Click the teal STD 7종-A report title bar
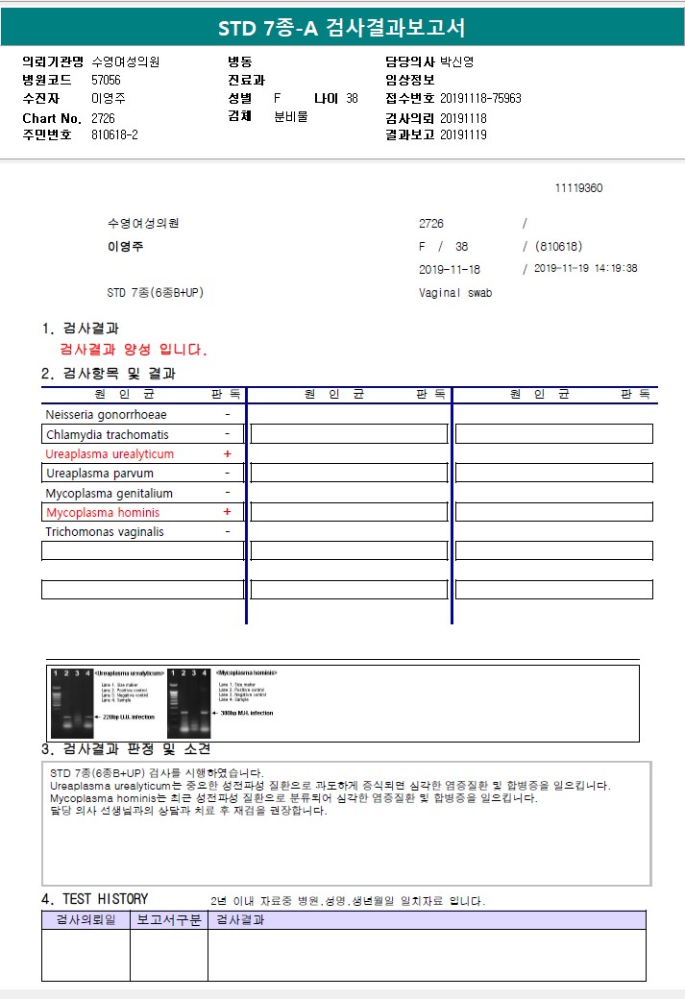The height and width of the screenshot is (999, 685). click(342, 28)
